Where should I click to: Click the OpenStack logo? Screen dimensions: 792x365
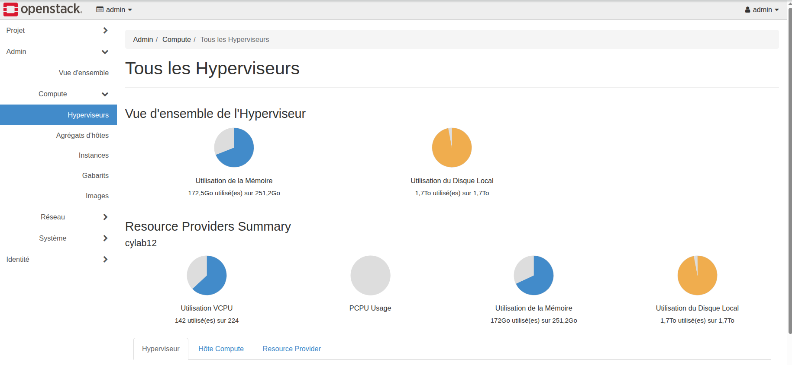(42, 9)
